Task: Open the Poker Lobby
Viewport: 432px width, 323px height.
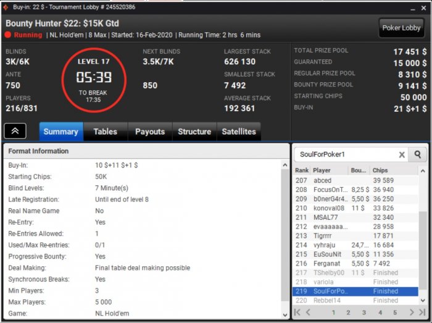Action: tap(401, 28)
